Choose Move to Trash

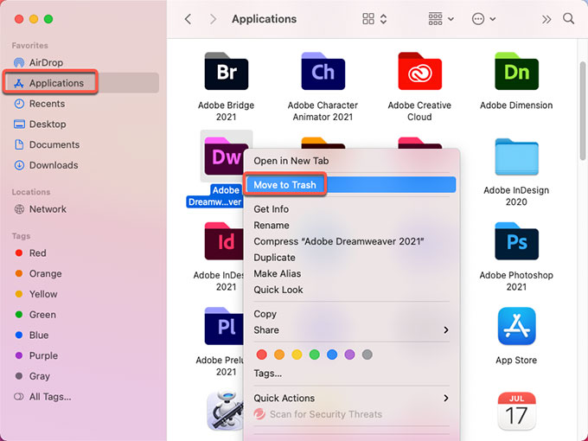[x=351, y=185]
